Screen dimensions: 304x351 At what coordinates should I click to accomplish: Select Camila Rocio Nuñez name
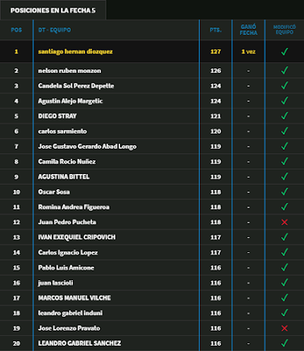click(67, 162)
